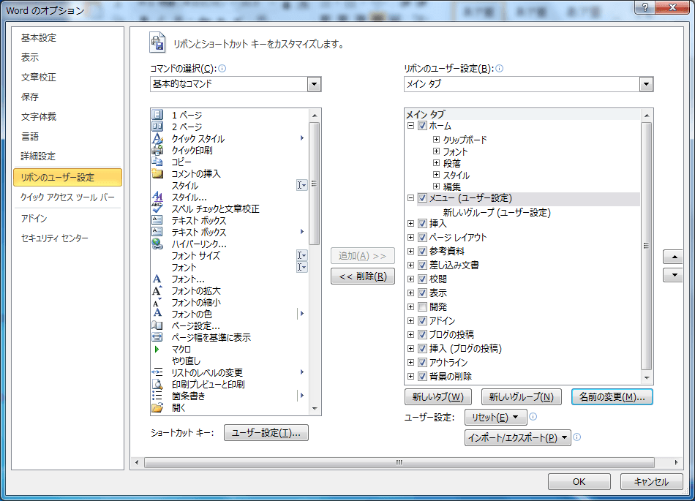Toggle the メニュー (ユーザー設定) checkbox
Viewport: 695px width, 501px height.
pyautogui.click(x=422, y=198)
